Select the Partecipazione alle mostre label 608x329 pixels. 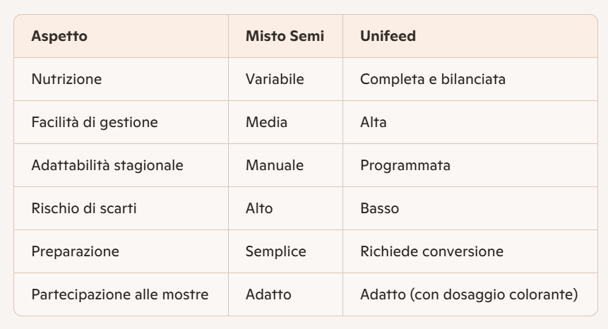point(119,294)
